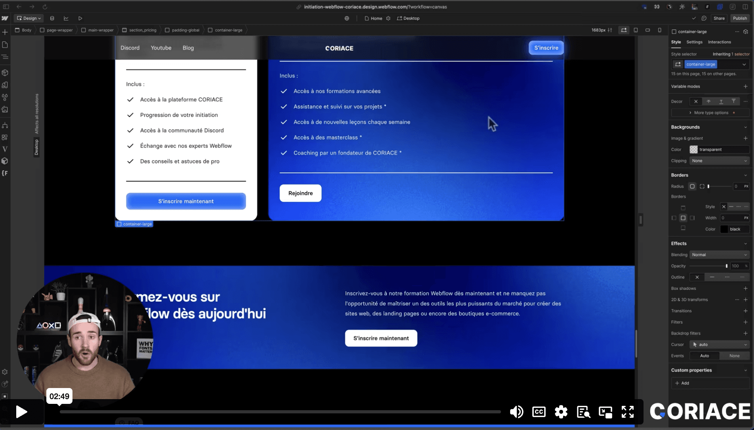Select Body in the breadcrumb
The image size is (754, 430).
point(23,30)
